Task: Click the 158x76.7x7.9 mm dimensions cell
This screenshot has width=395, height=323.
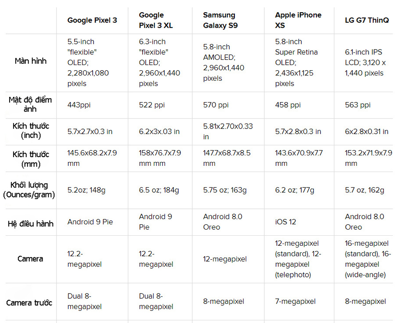Action: tap(160, 158)
